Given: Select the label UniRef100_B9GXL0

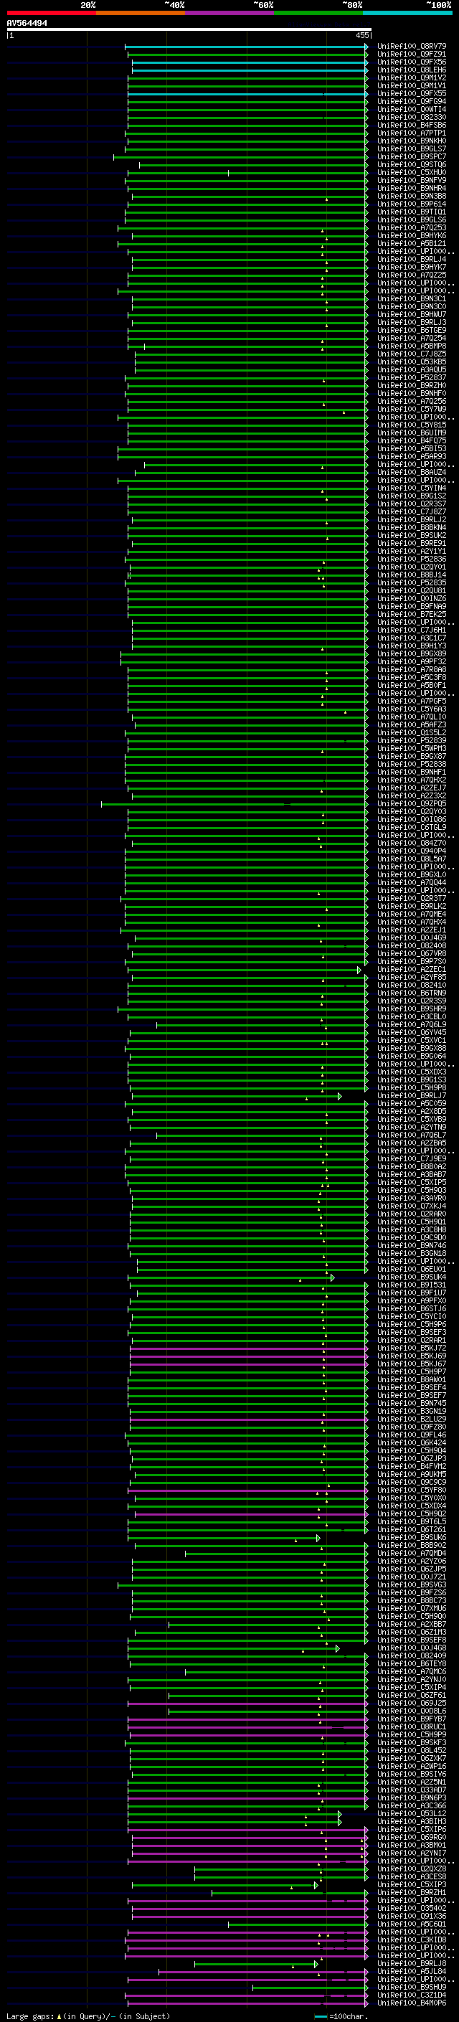Looking at the screenshot, I should pyautogui.click(x=411, y=874).
